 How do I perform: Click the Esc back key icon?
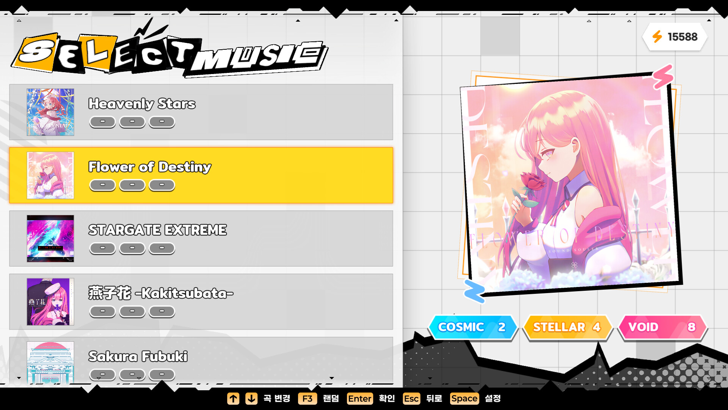[411, 399]
